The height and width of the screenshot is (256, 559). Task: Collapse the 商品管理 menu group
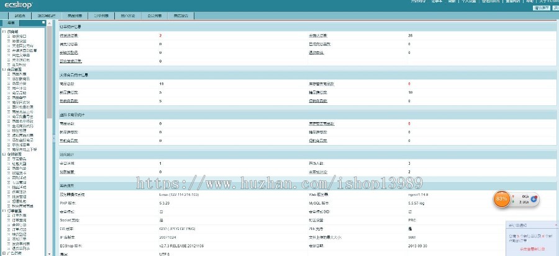(x=4, y=69)
